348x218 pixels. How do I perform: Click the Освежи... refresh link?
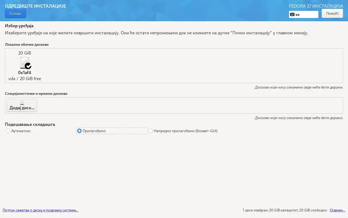pos(337,210)
